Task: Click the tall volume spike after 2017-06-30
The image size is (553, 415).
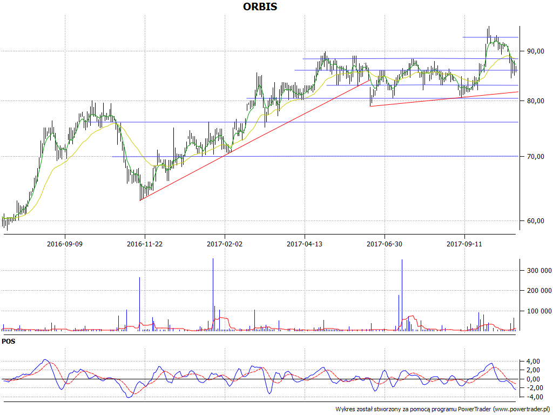Action: [402, 295]
